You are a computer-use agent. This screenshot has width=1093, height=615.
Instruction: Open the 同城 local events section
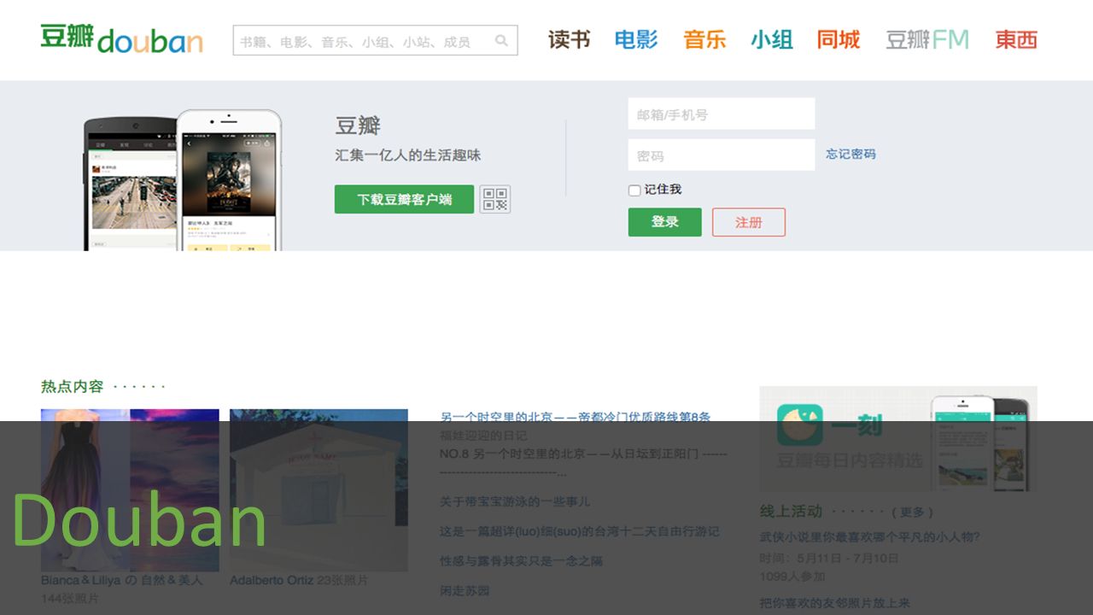(839, 39)
